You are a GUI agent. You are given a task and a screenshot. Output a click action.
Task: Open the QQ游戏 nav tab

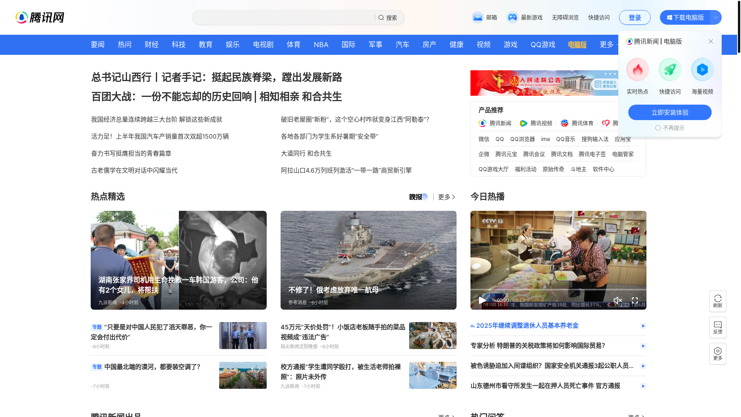(x=543, y=44)
